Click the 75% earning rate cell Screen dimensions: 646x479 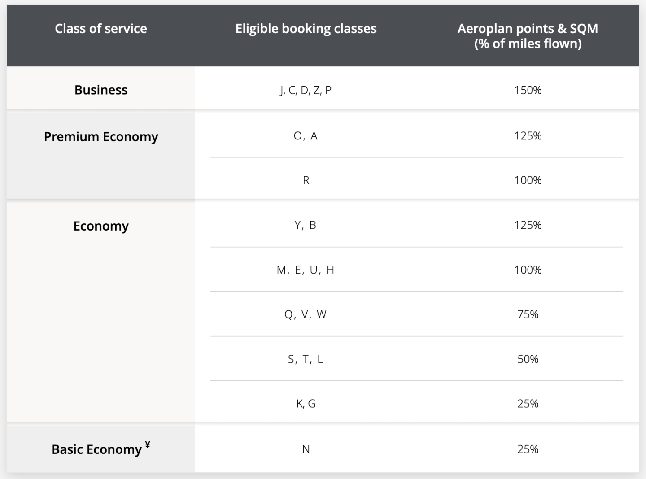(x=528, y=314)
